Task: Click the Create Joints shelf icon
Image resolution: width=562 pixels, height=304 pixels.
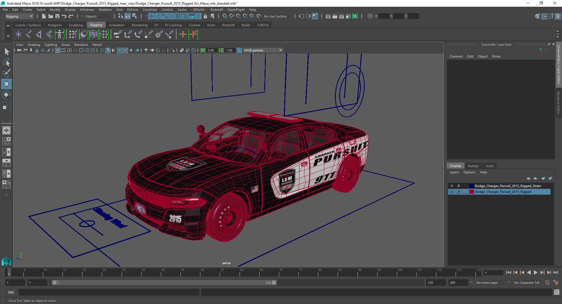Action: (x=28, y=34)
